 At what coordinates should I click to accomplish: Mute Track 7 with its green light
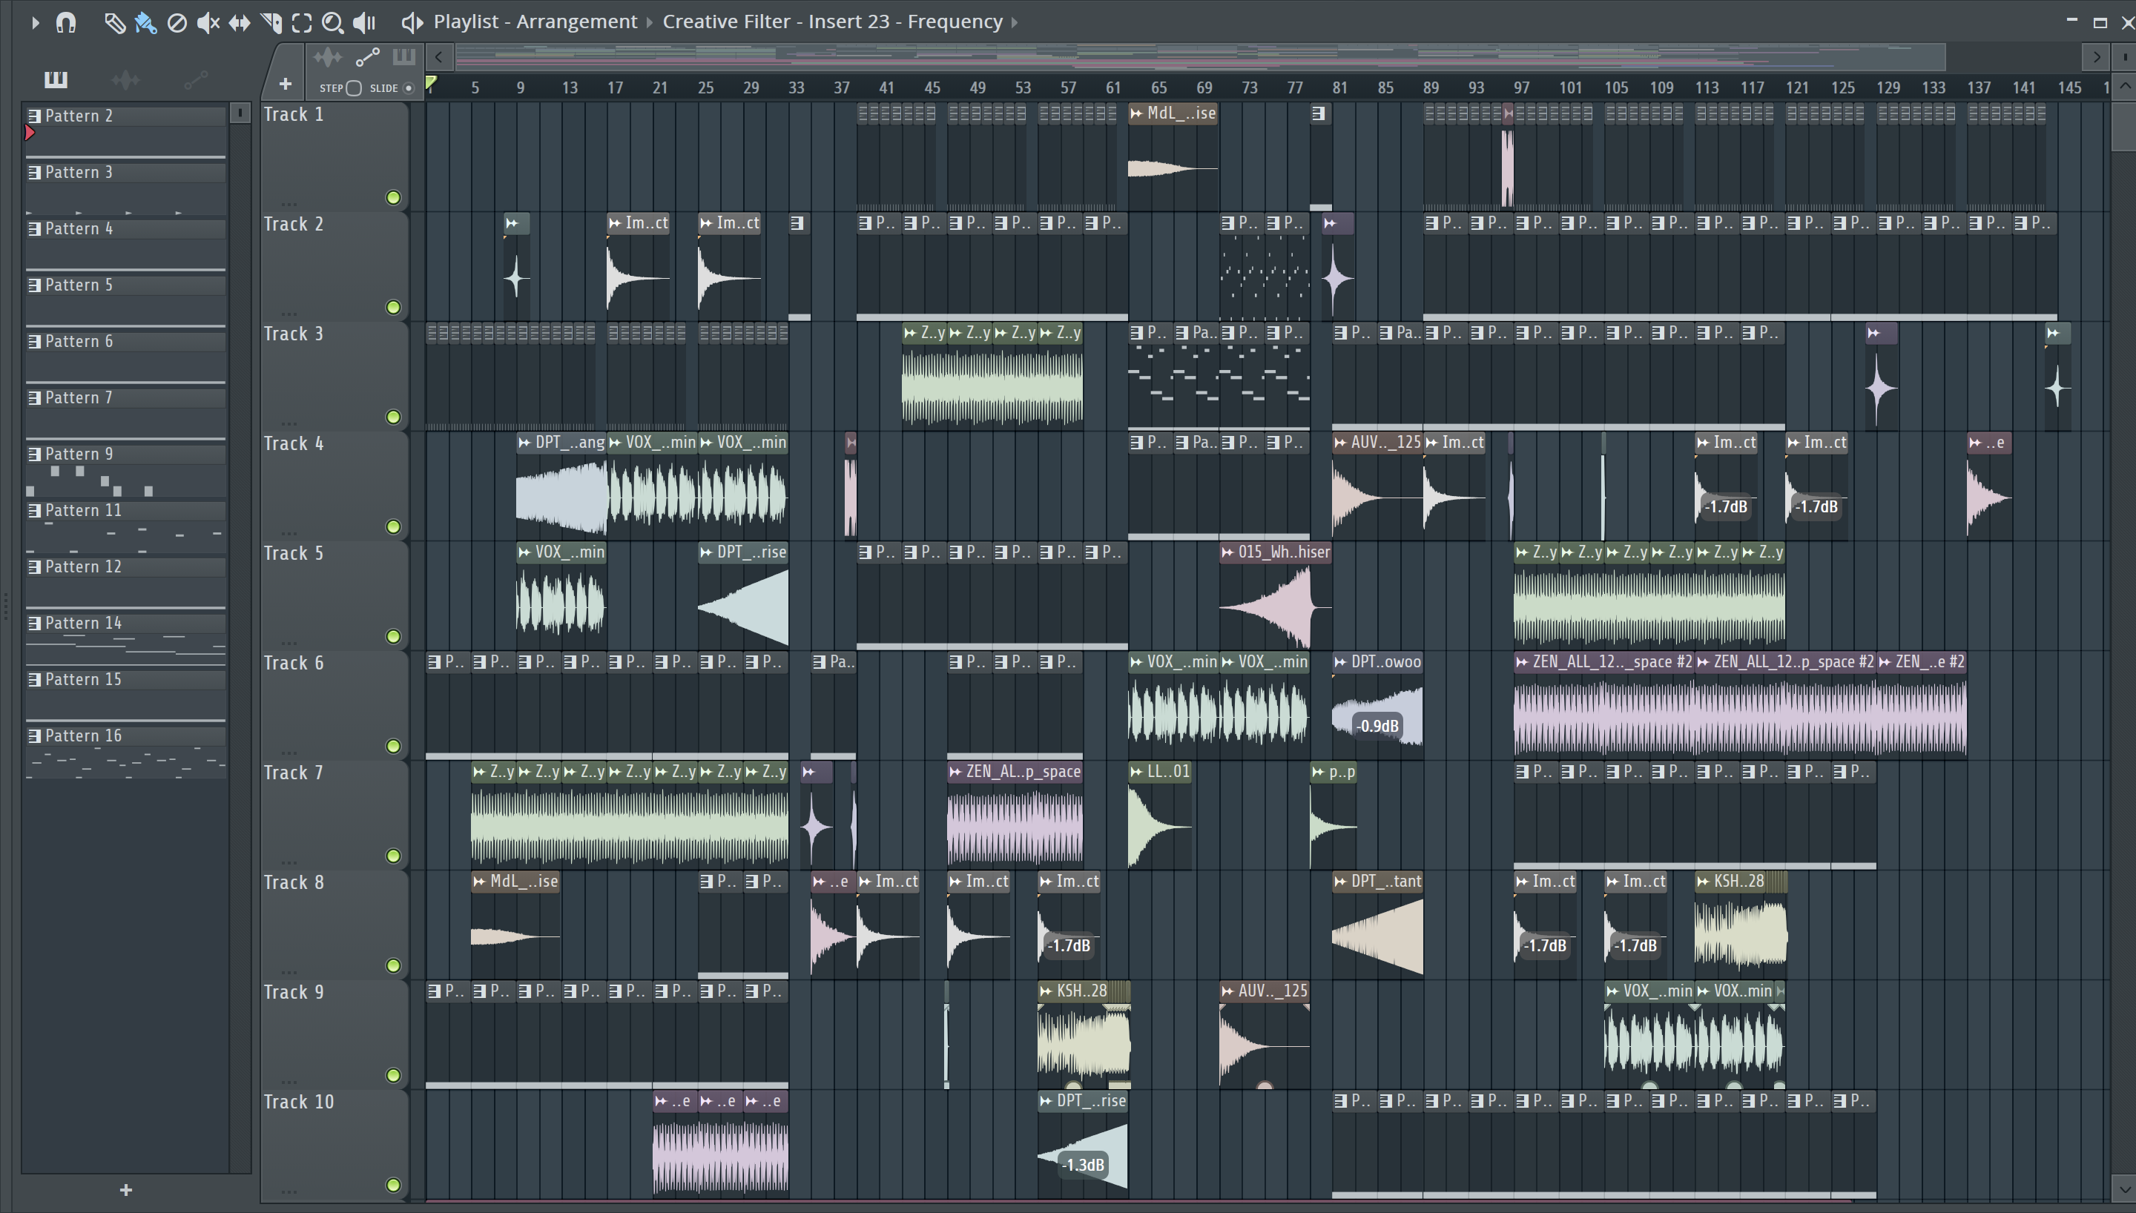(x=393, y=856)
